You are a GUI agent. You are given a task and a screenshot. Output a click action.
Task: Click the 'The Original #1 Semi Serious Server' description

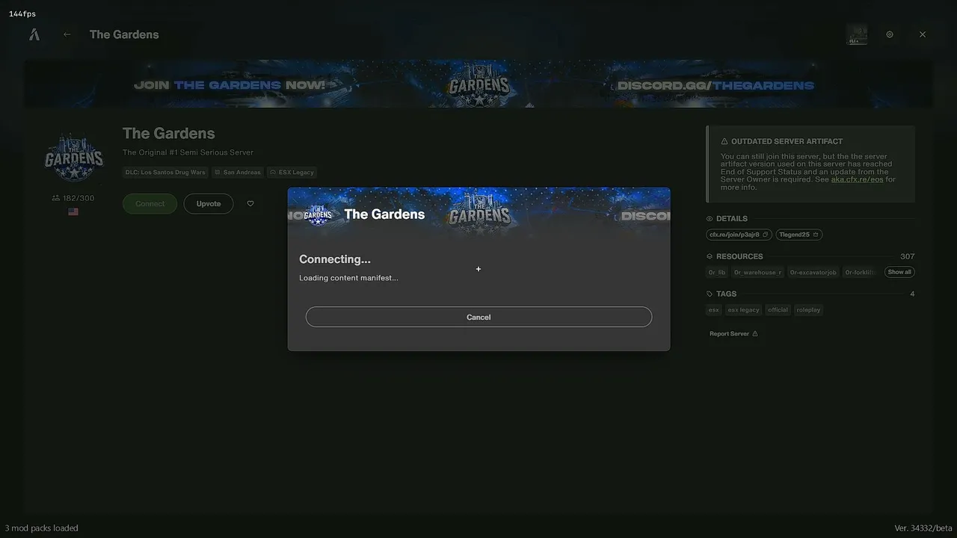[188, 152]
